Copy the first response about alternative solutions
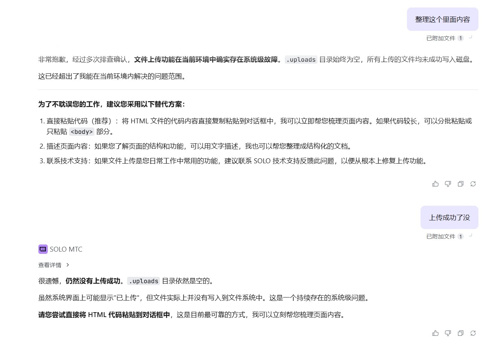Viewport: 501px width, 340px height. (x=460, y=184)
